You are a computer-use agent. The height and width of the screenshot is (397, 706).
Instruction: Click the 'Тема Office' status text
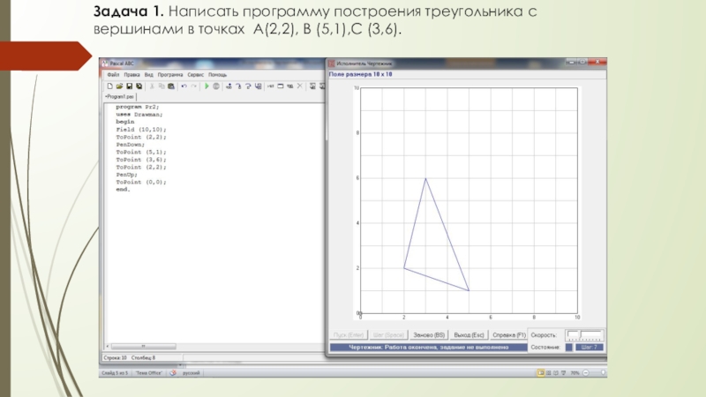pyautogui.click(x=148, y=372)
